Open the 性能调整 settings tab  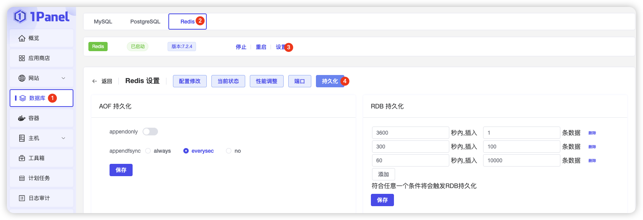tap(267, 81)
